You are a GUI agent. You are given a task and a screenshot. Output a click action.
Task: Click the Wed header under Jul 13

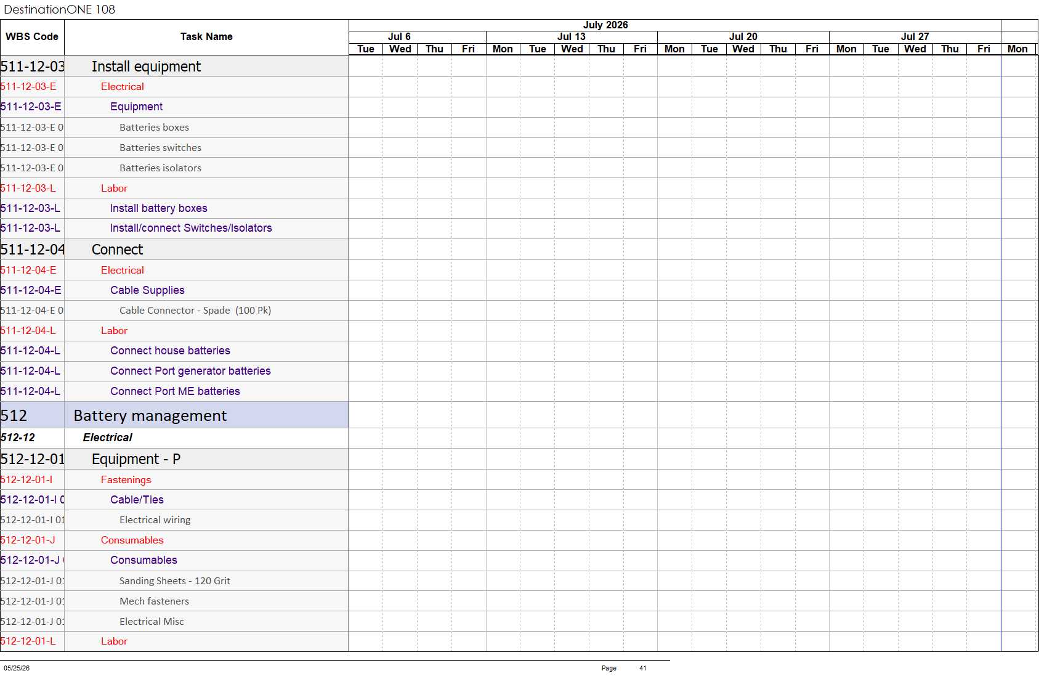coord(572,49)
